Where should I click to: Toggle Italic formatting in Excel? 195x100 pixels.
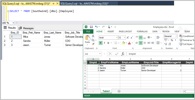click(104, 43)
